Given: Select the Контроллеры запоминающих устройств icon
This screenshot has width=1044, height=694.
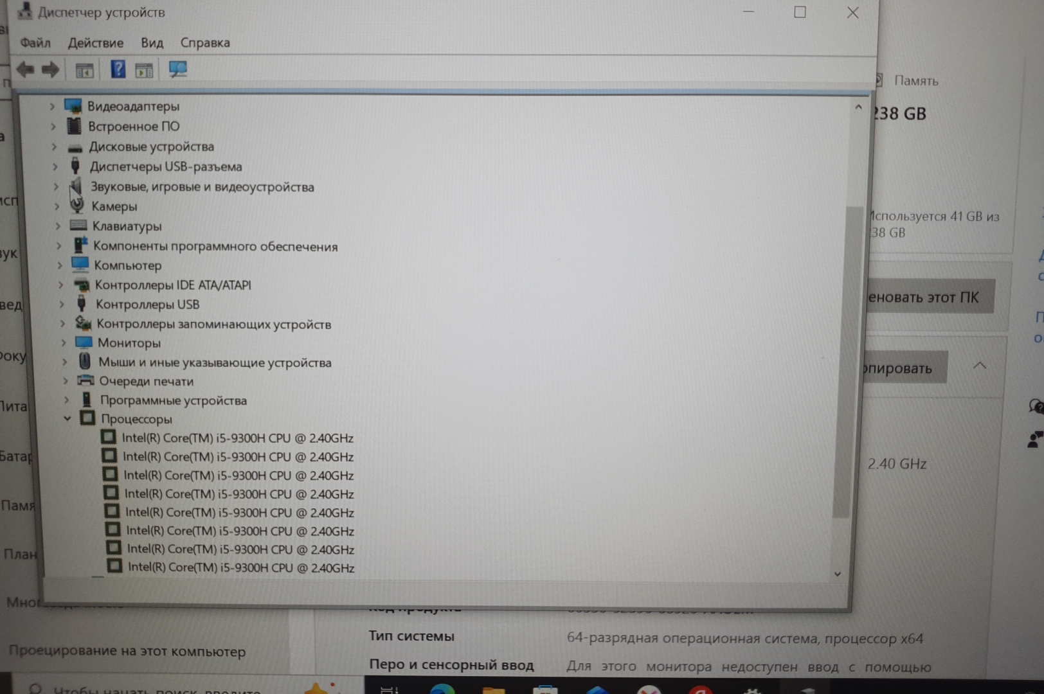Looking at the screenshot, I should coord(83,323).
